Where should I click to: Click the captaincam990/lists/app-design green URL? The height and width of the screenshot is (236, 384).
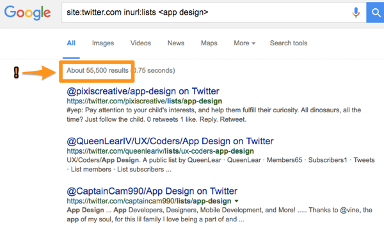149,201
